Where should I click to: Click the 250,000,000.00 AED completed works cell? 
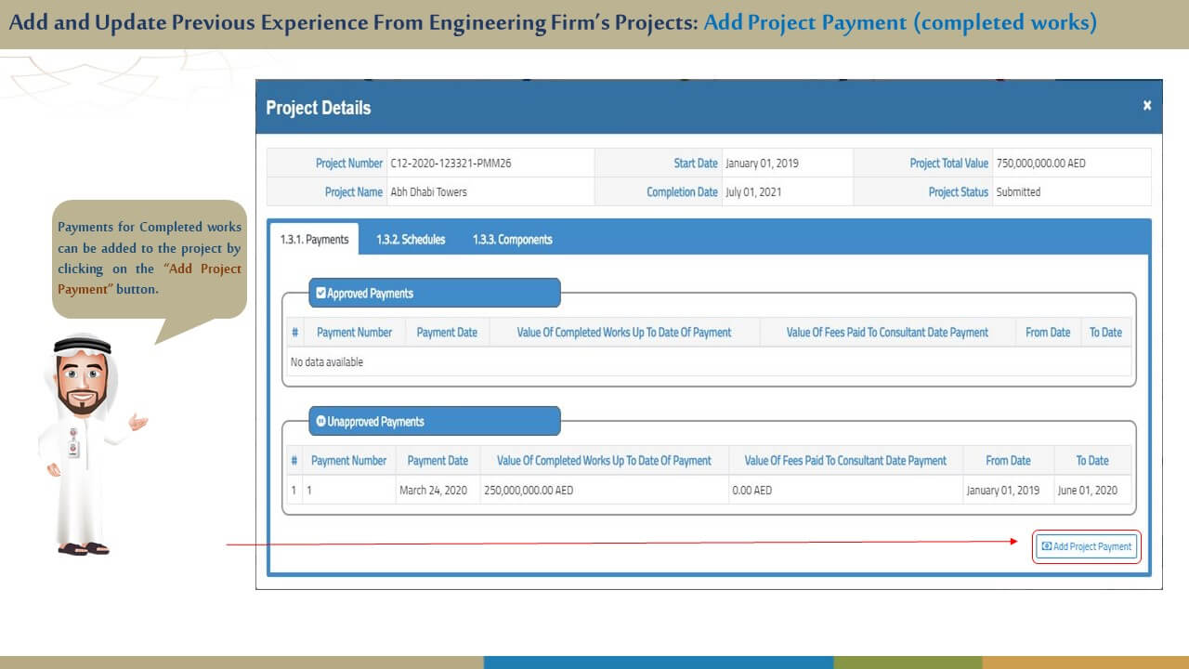(x=528, y=491)
